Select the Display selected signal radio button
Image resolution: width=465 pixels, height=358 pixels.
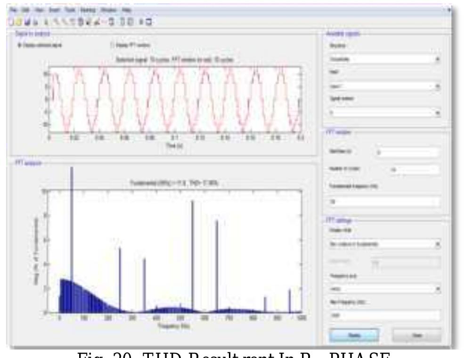pyautogui.click(x=20, y=45)
